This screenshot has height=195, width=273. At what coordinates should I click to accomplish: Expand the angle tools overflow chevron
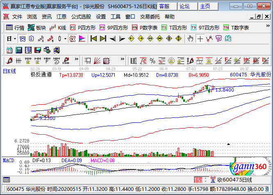point(123,59)
